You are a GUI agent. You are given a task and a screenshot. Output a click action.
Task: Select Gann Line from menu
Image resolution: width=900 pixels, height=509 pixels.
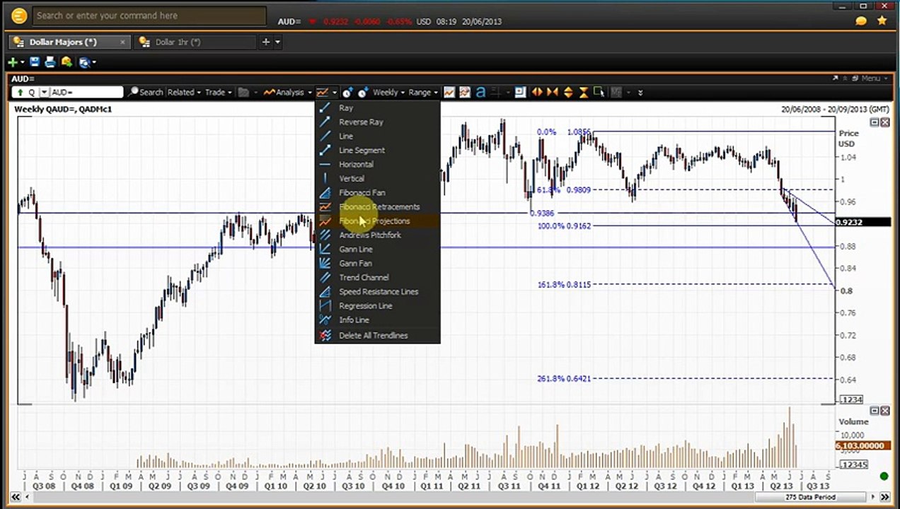click(377, 250)
